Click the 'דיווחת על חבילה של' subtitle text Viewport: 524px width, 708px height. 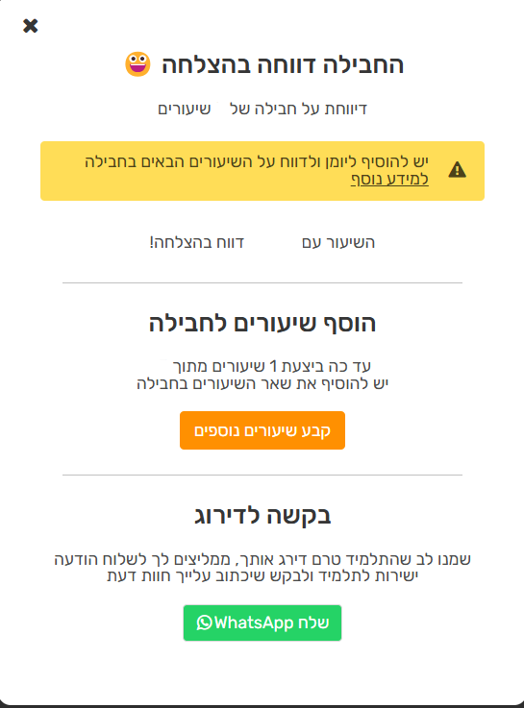coord(298,109)
